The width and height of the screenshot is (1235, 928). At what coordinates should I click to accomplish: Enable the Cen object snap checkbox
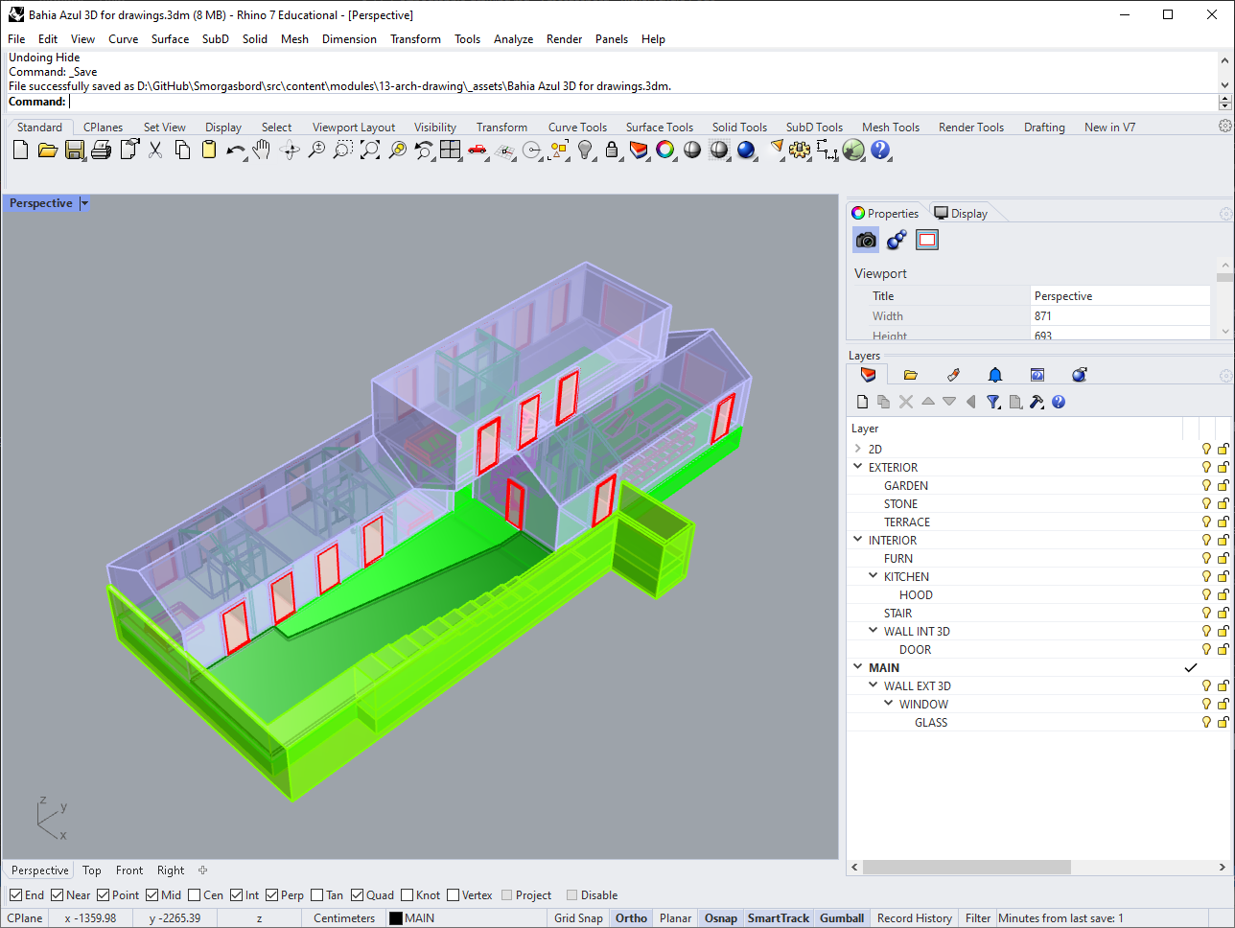[195, 895]
